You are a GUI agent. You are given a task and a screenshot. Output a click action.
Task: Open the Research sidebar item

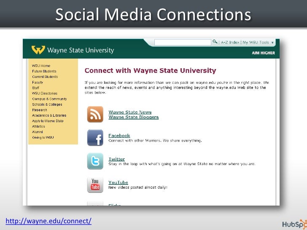click(x=39, y=110)
